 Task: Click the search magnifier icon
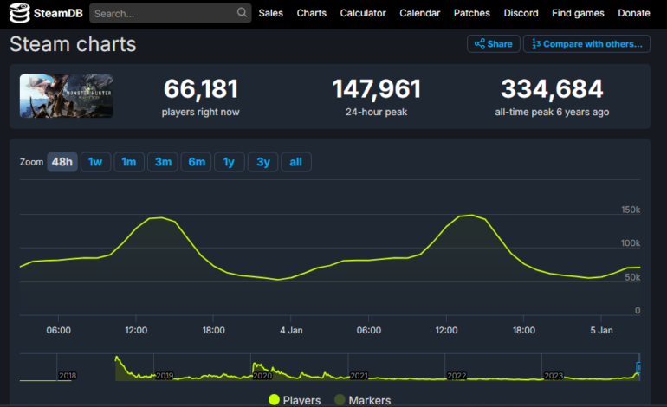[x=243, y=13]
